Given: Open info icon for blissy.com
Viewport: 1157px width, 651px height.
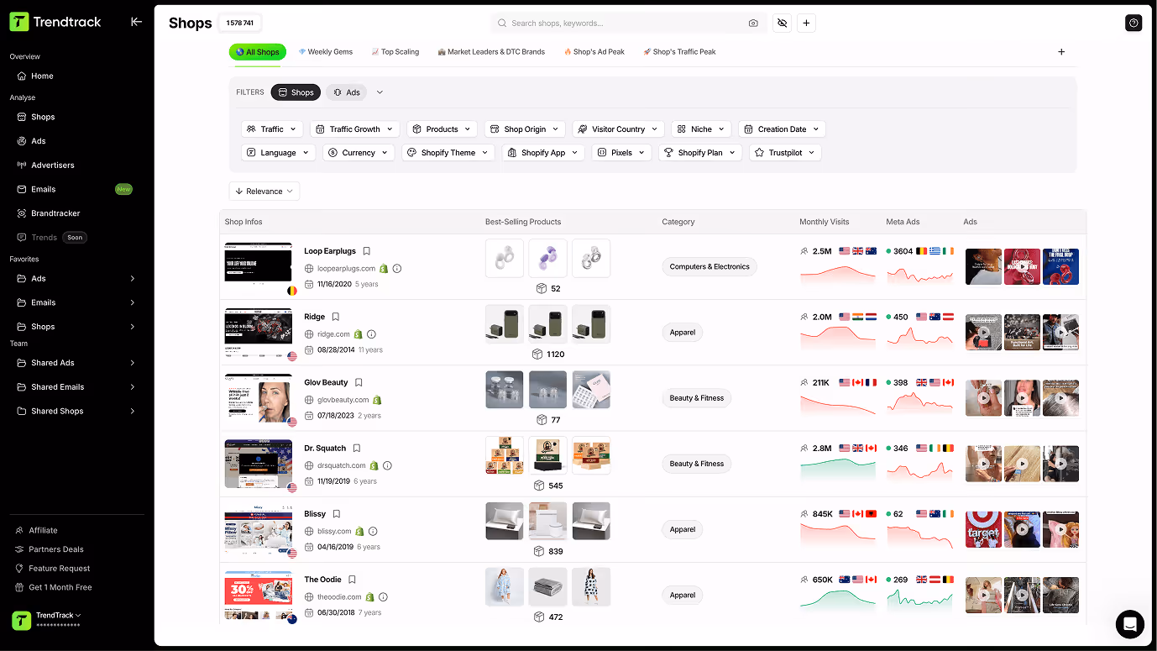Looking at the screenshot, I should click(x=373, y=531).
